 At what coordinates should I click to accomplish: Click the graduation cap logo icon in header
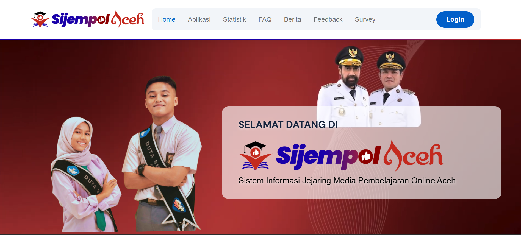click(40, 19)
